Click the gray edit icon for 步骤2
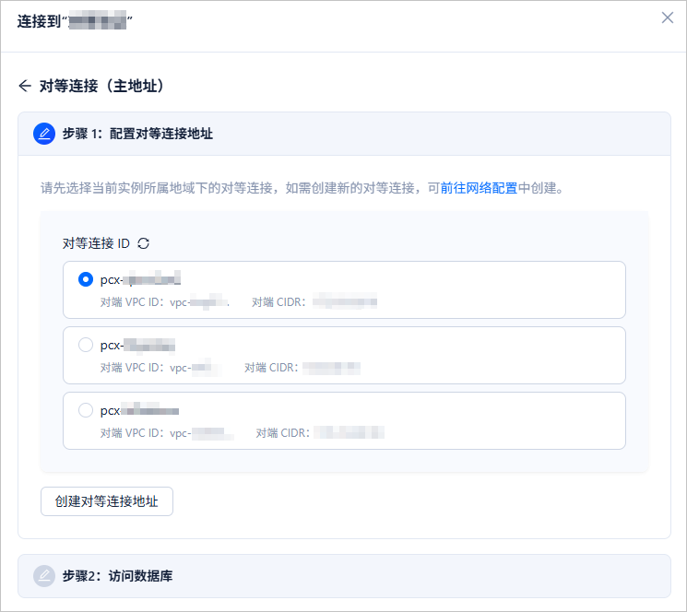Viewport: 687px width, 612px height. 44,576
